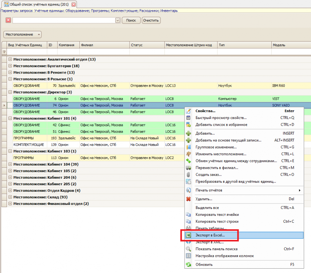
Task: Collapse the В Розыске group
Action: 10,79
